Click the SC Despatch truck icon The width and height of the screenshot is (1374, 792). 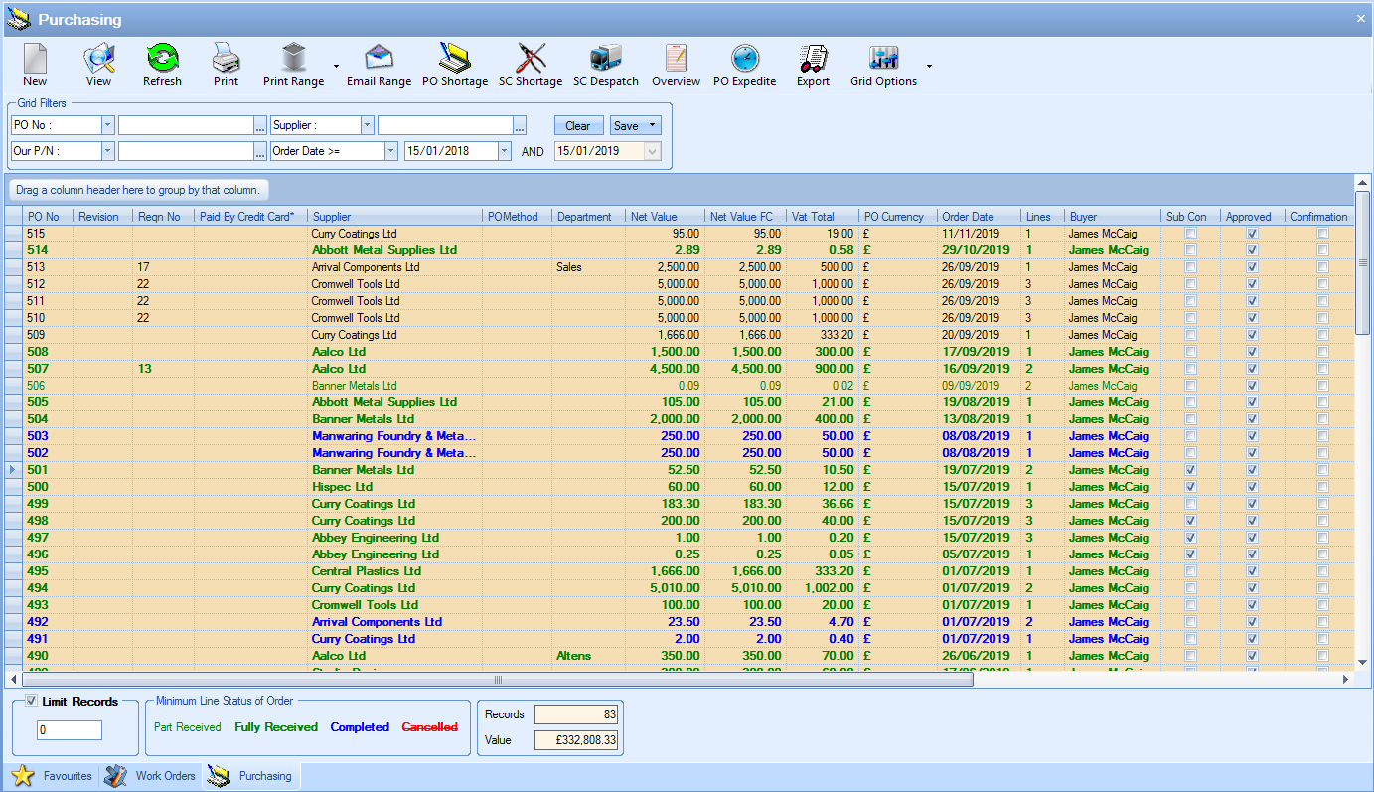coord(605,59)
